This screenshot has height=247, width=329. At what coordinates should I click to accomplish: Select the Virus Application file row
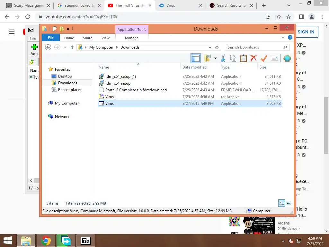[190, 103]
